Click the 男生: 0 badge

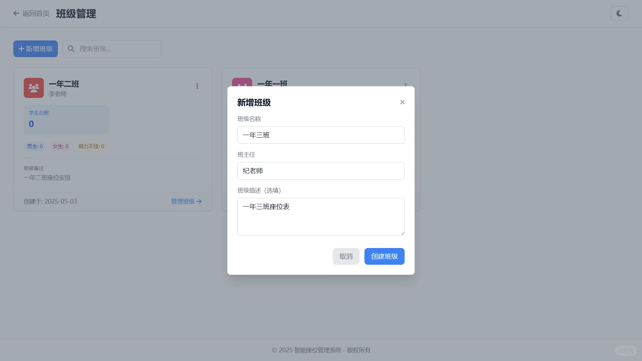click(x=35, y=146)
